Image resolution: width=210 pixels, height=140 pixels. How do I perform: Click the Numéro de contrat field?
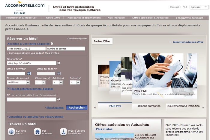point(66,48)
